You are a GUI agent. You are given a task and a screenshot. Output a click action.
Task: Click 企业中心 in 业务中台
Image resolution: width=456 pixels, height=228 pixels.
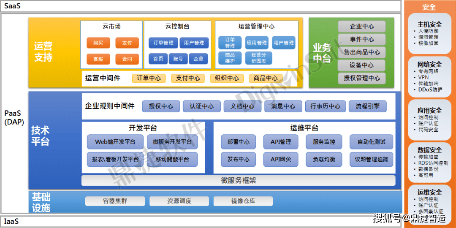pyautogui.click(x=362, y=27)
